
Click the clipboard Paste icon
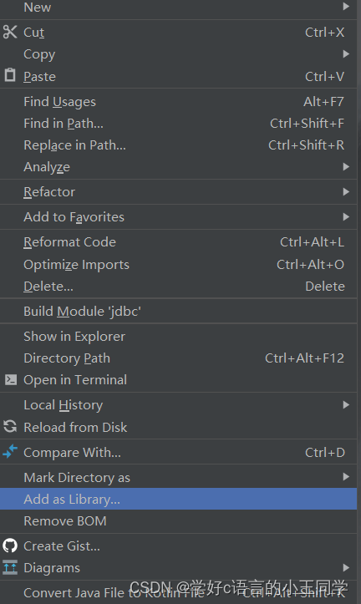pos(10,75)
